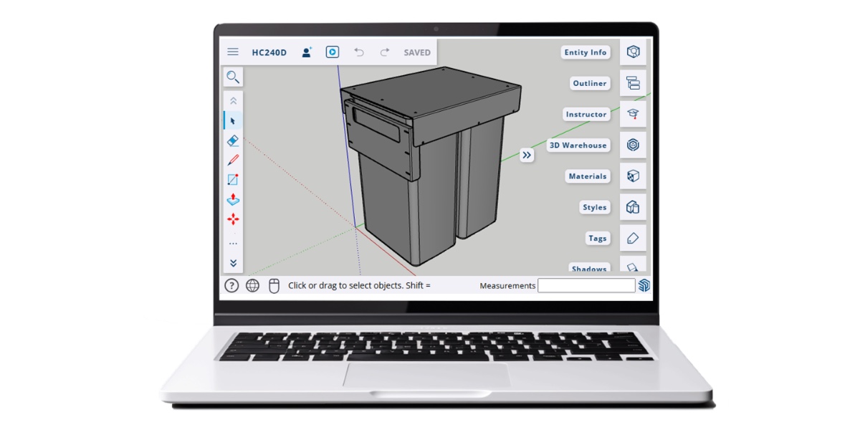
Task: Toggle the Outliner panel
Action: pyautogui.click(x=589, y=83)
